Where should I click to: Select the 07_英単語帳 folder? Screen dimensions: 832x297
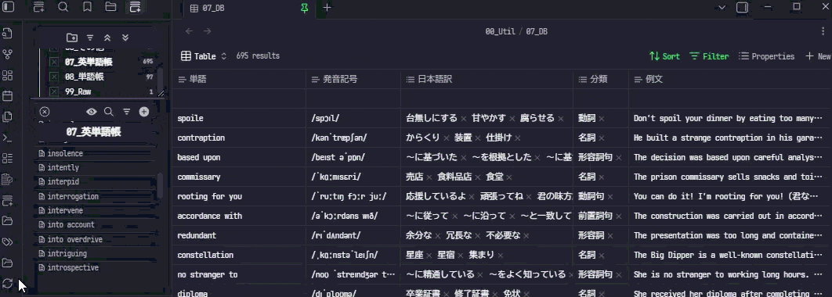[88, 62]
